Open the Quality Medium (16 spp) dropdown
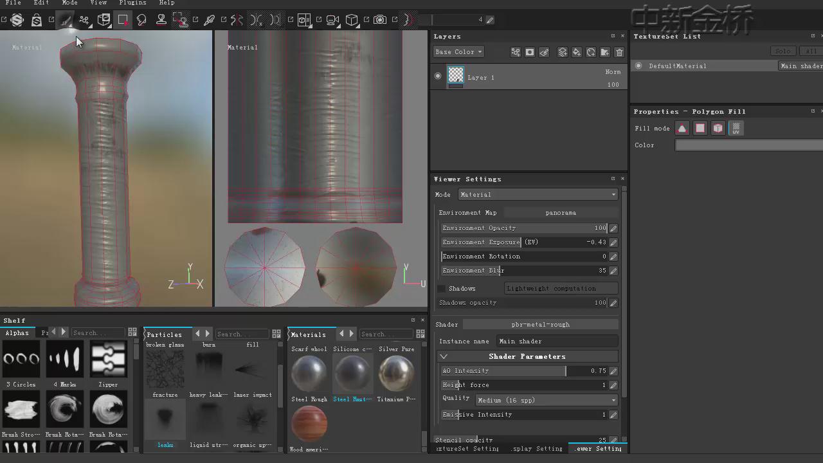823x463 pixels. pos(547,401)
